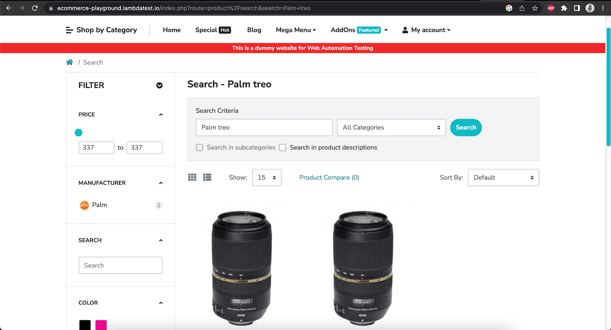The height and width of the screenshot is (330, 611).
Task: Select the black color swatch
Action: (x=85, y=325)
